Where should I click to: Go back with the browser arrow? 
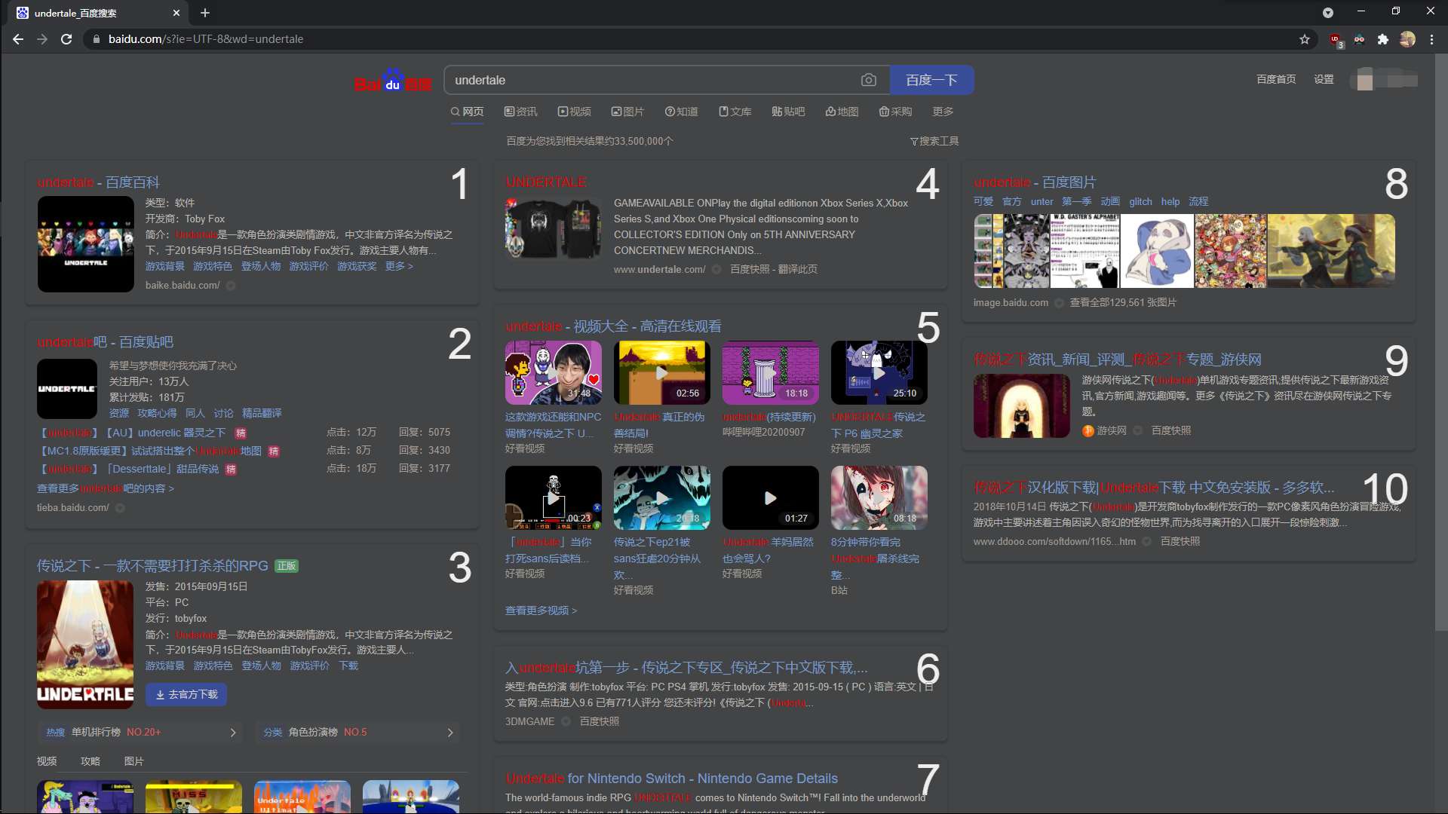pyautogui.click(x=18, y=39)
